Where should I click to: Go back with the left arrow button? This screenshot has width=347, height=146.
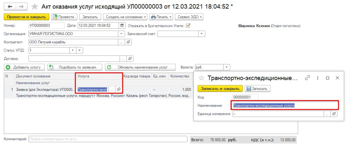pyautogui.click(x=10, y=6)
